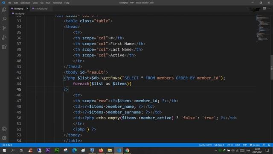This screenshot has height=154, width=273.
Task: Change CRLF end of line sequence
Action: (238, 145)
